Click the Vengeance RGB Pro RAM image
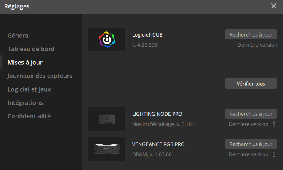Image resolution: width=283 pixels, height=170 pixels. click(x=107, y=149)
